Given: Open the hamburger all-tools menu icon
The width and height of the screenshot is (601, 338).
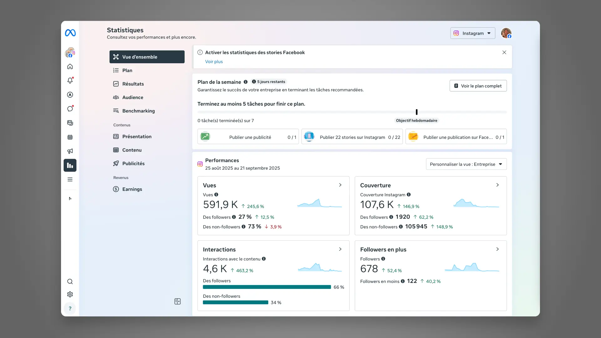Looking at the screenshot, I should (x=70, y=179).
